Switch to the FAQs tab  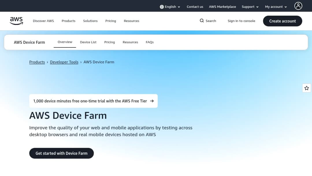tap(150, 42)
